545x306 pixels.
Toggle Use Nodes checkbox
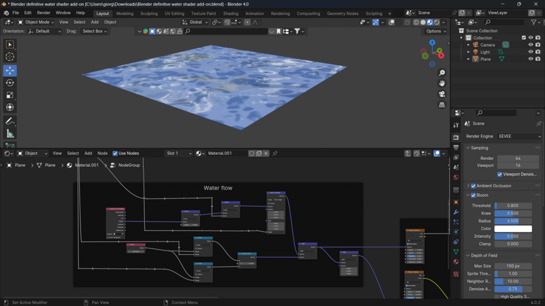[115, 153]
